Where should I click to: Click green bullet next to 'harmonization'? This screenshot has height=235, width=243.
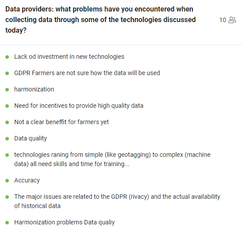[7, 90]
